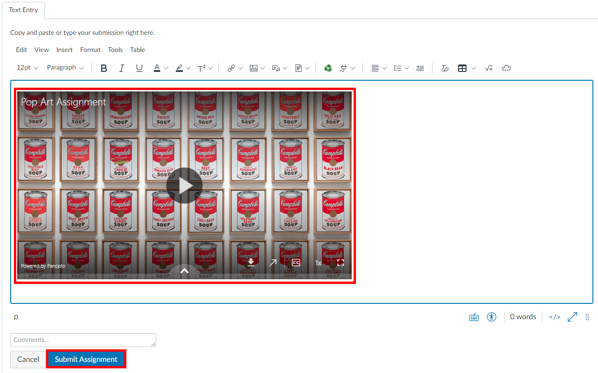The image size is (598, 373).
Task: Click the record media icon
Action: 276,68
